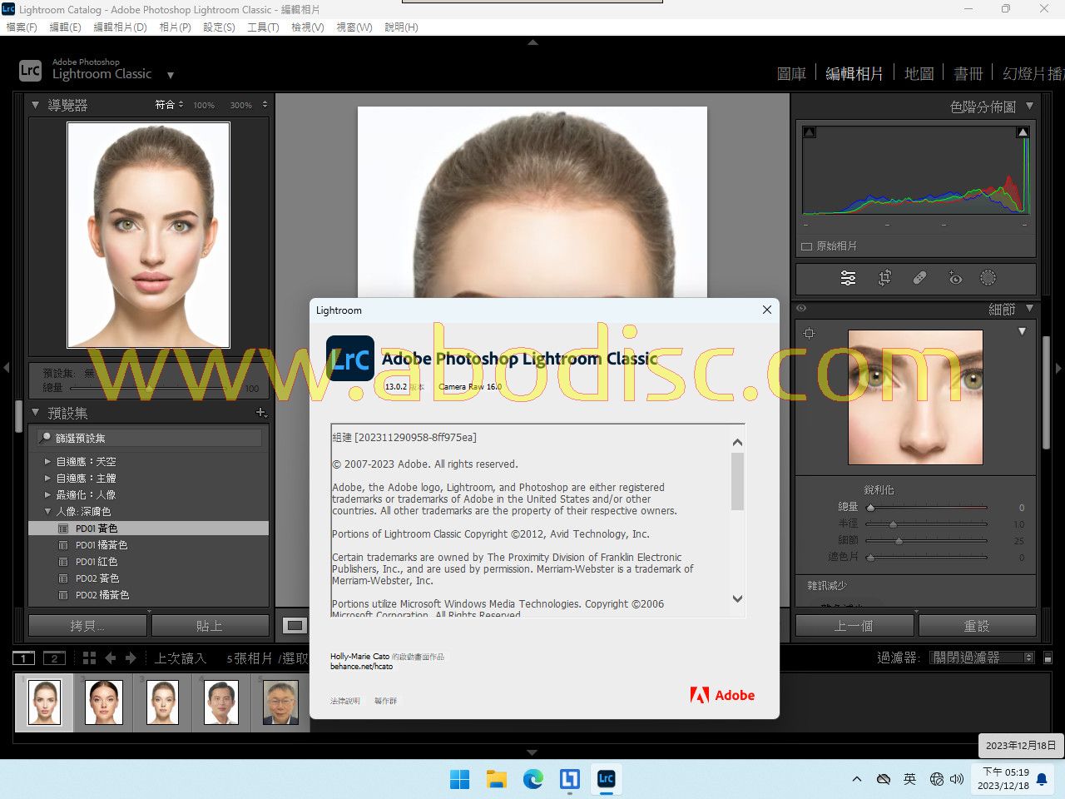1065x799 pixels.
Task: Collapse the 人像: 深膚色 preset group
Action: pos(47,511)
